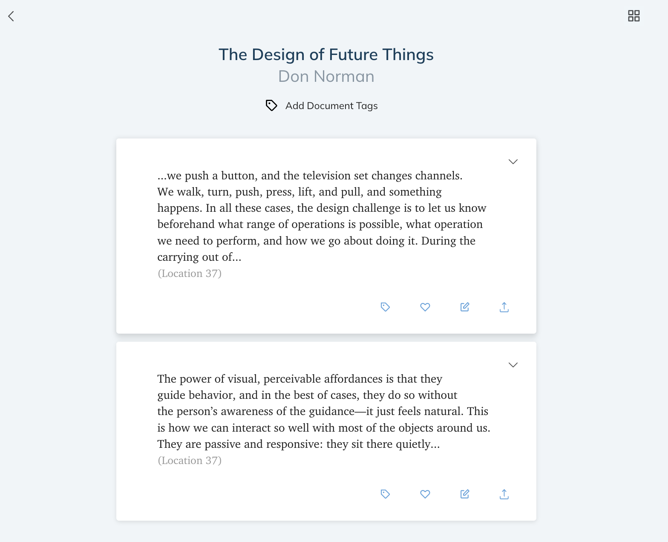Click Add Document Tags
668x542 pixels.
(331, 106)
